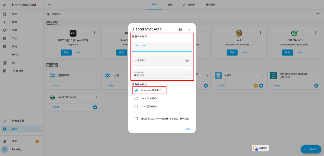Click the overview dashboard icon
This screenshot has width=324, height=156.
pos(5,14)
